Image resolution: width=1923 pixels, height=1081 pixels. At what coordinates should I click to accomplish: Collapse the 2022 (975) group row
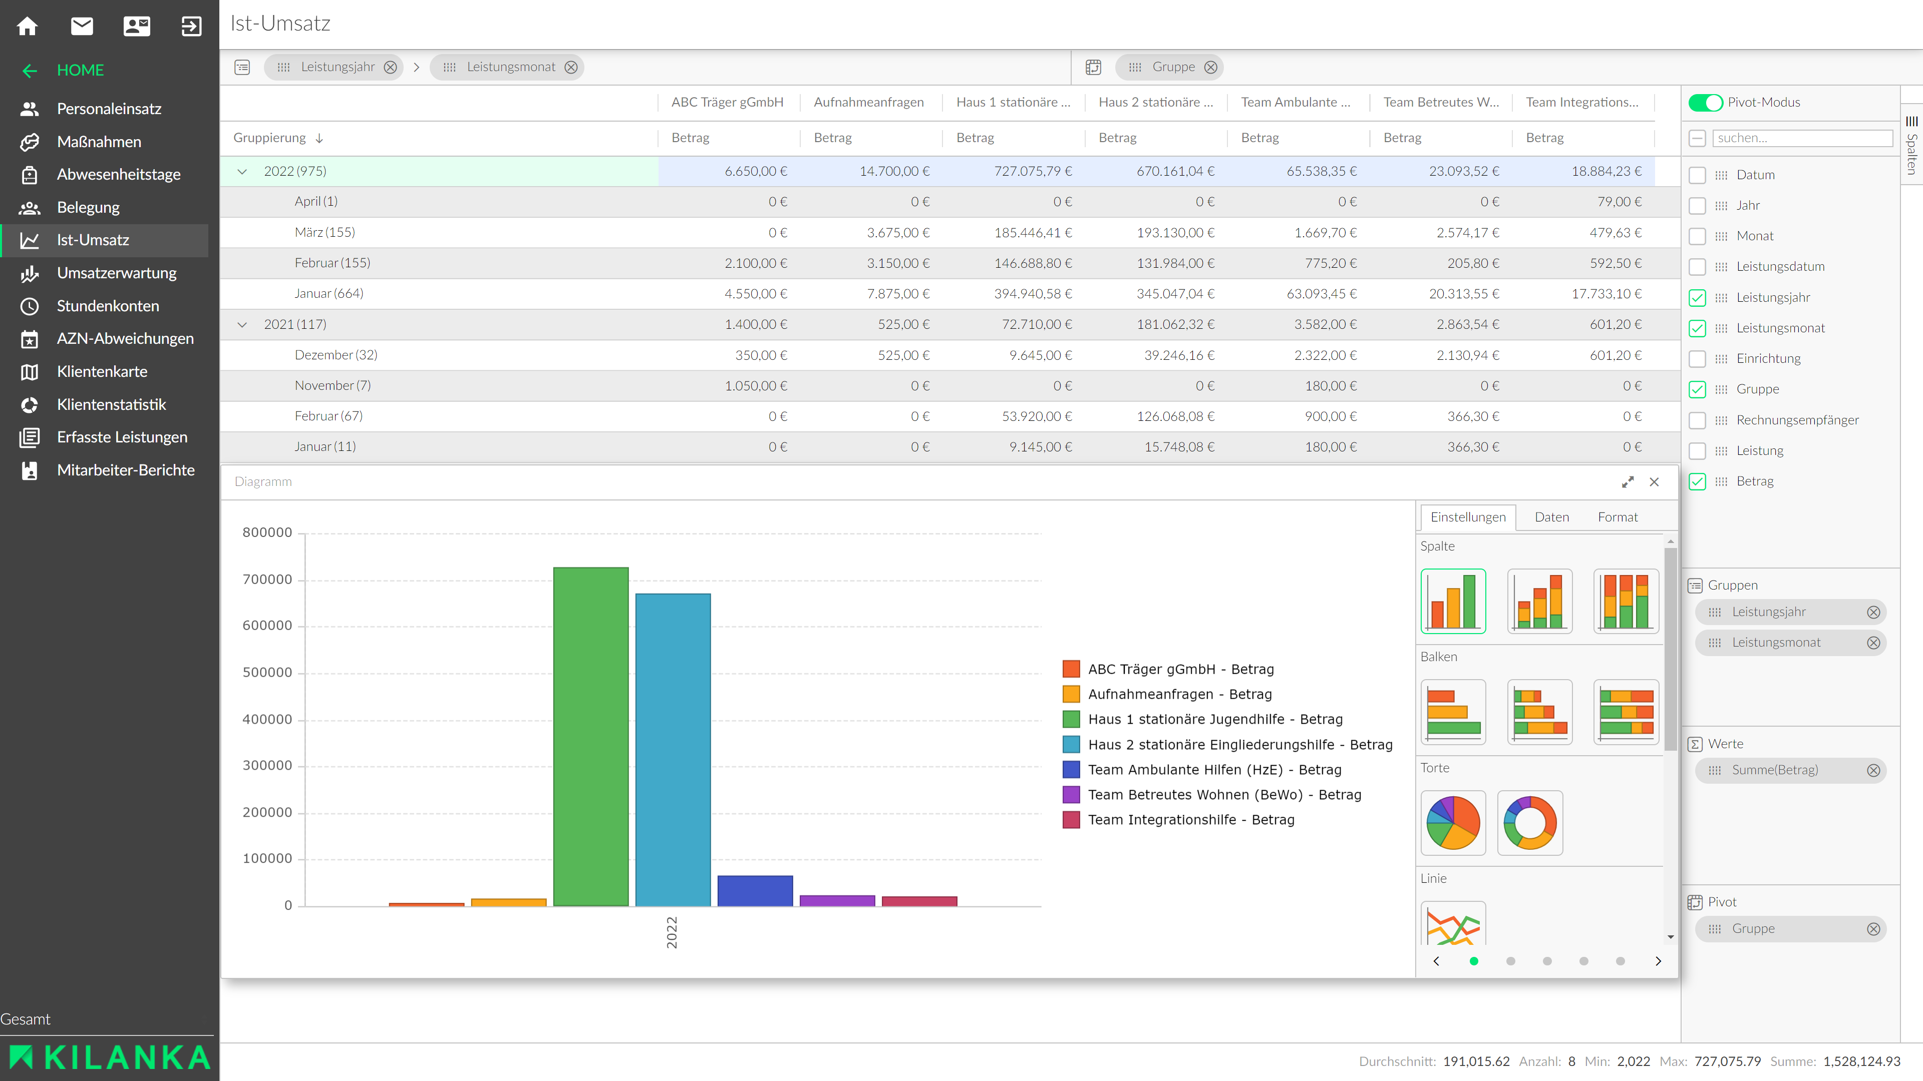(242, 172)
